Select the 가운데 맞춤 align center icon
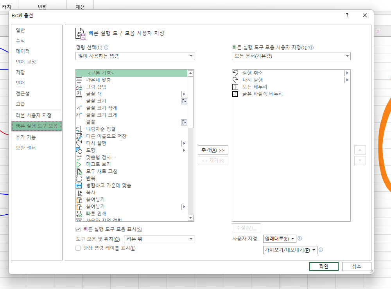 coord(79,80)
